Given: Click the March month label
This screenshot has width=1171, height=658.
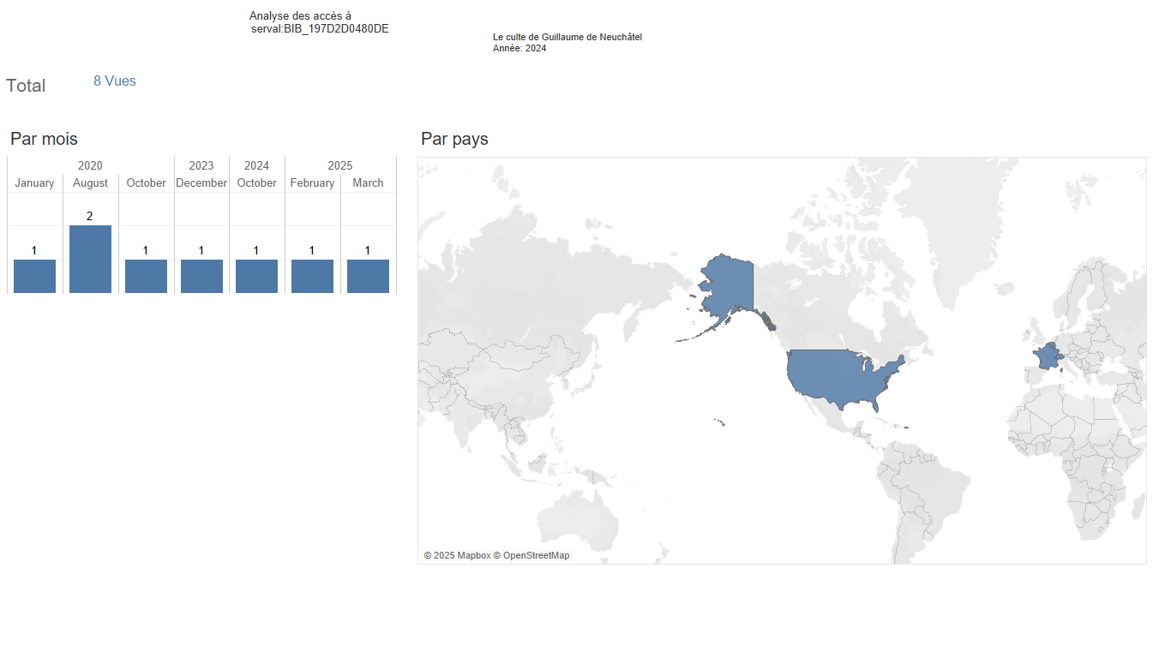Looking at the screenshot, I should click(x=368, y=182).
